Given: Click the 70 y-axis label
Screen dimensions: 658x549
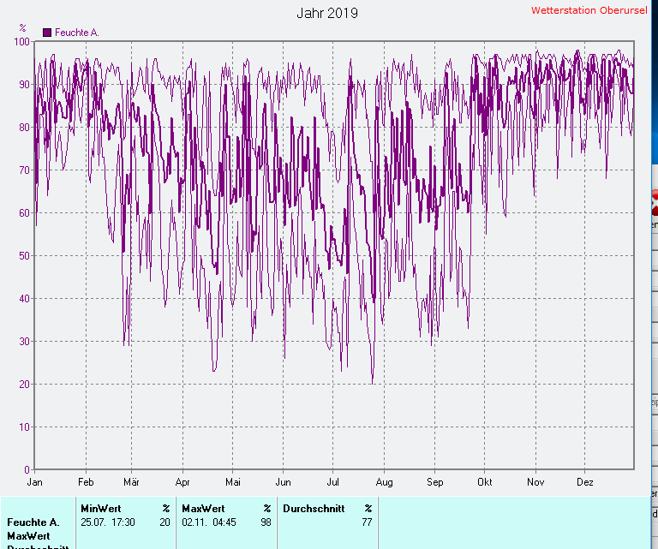Looking at the screenshot, I should (24, 170).
